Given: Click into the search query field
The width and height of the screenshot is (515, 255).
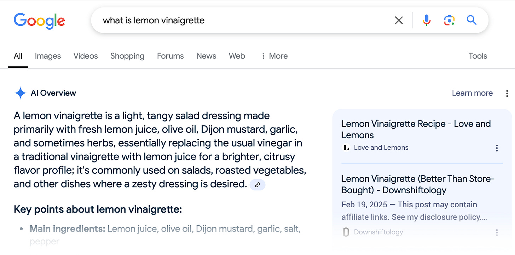Looking at the screenshot, I should click(244, 20).
